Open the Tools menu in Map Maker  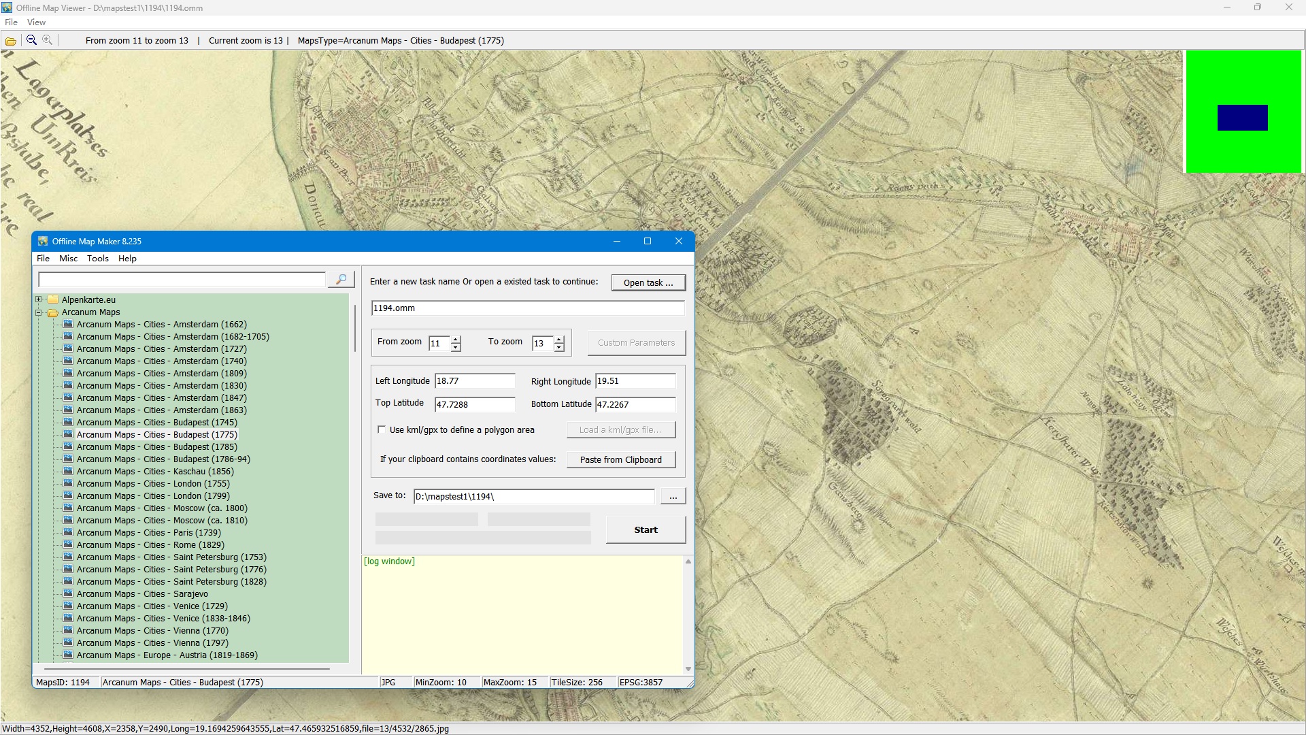pyautogui.click(x=97, y=259)
